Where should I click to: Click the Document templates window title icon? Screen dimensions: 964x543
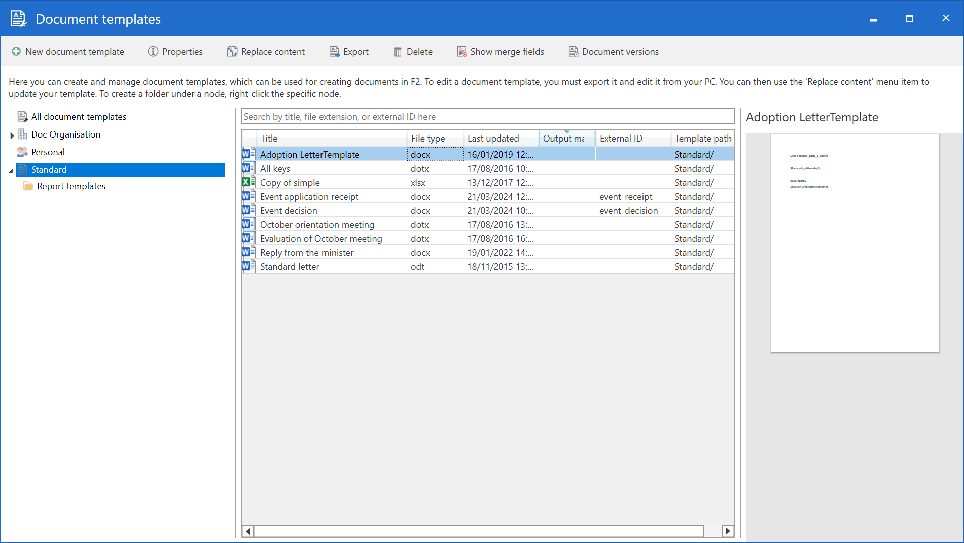[19, 19]
